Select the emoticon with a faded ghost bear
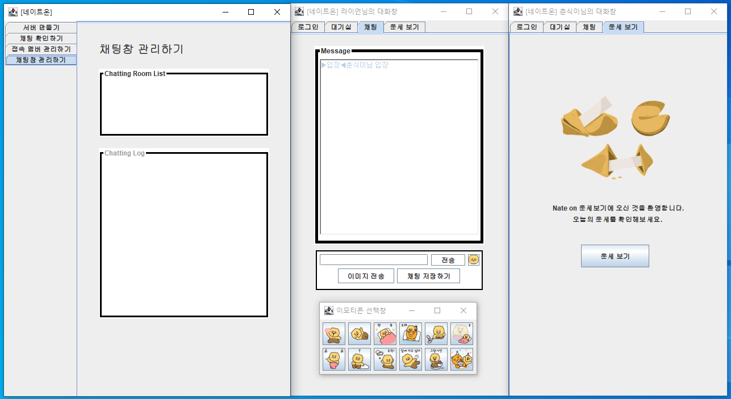Screen dimensions: 731x399 [462, 334]
